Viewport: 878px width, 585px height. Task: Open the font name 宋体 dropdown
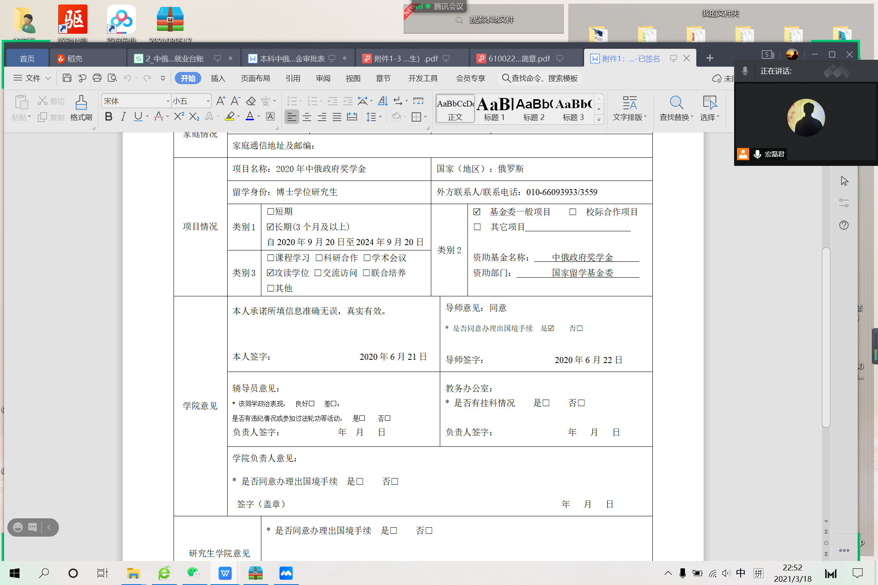[x=168, y=101]
